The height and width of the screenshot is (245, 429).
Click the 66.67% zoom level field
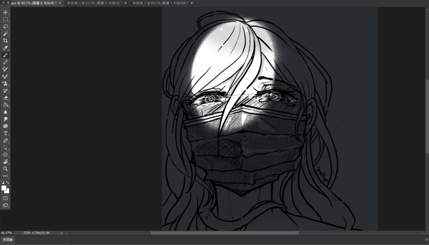[7, 233]
